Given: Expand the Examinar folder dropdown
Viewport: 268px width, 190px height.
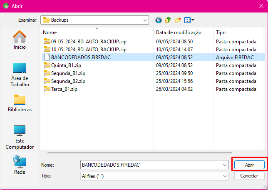Looking at the screenshot, I should point(145,20).
